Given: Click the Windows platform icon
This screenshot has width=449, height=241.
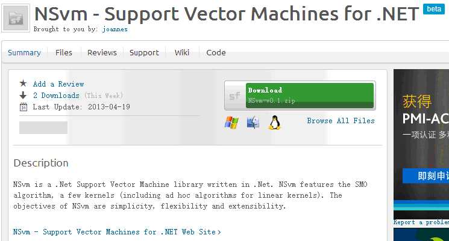Looking at the screenshot, I should click(231, 123).
